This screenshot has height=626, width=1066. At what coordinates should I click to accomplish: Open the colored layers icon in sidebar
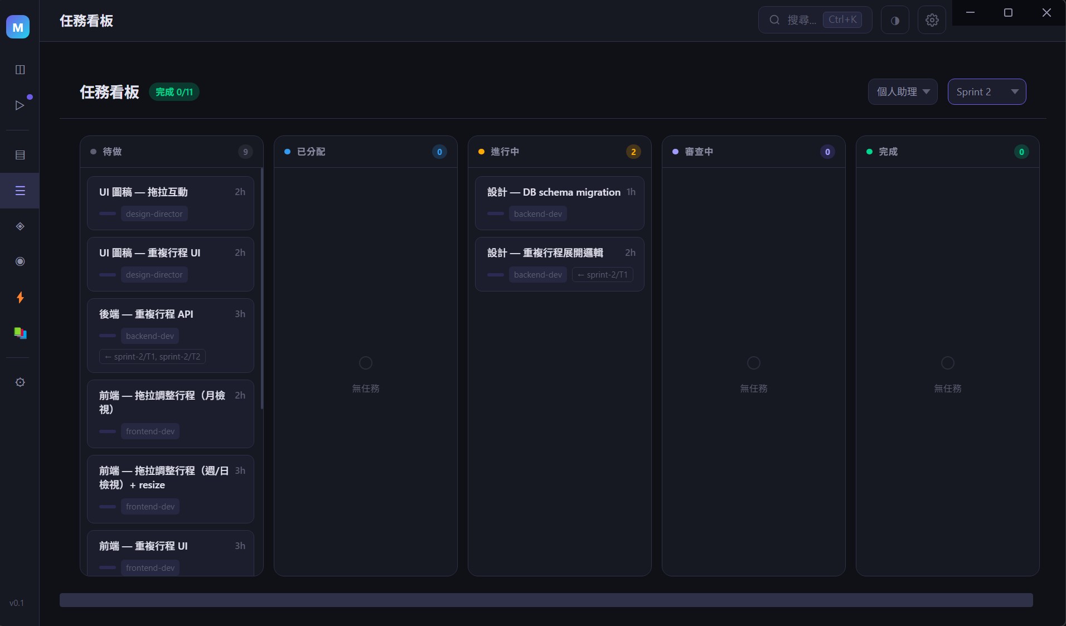click(x=20, y=333)
